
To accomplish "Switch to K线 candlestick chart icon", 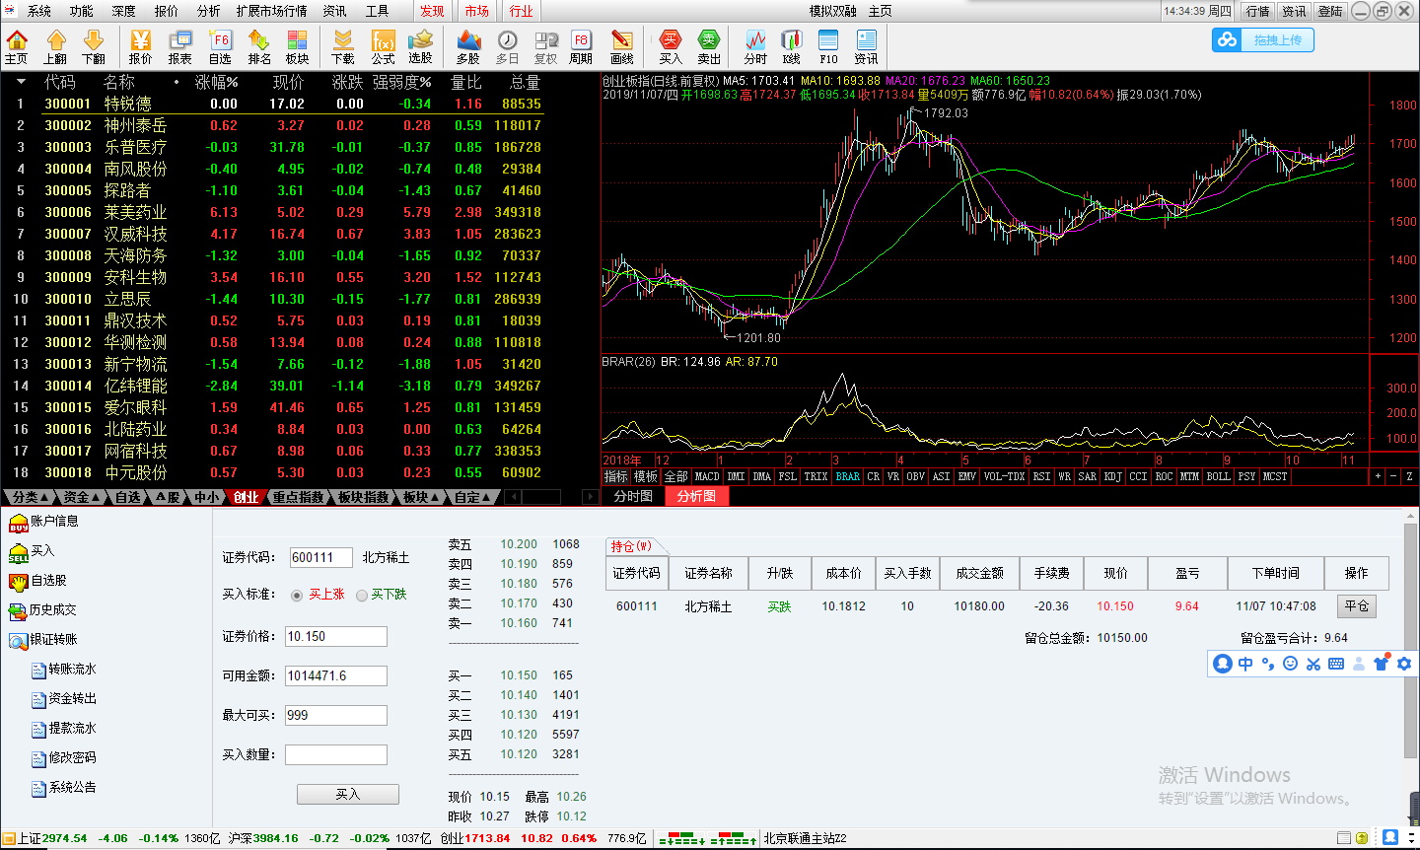I will (792, 46).
